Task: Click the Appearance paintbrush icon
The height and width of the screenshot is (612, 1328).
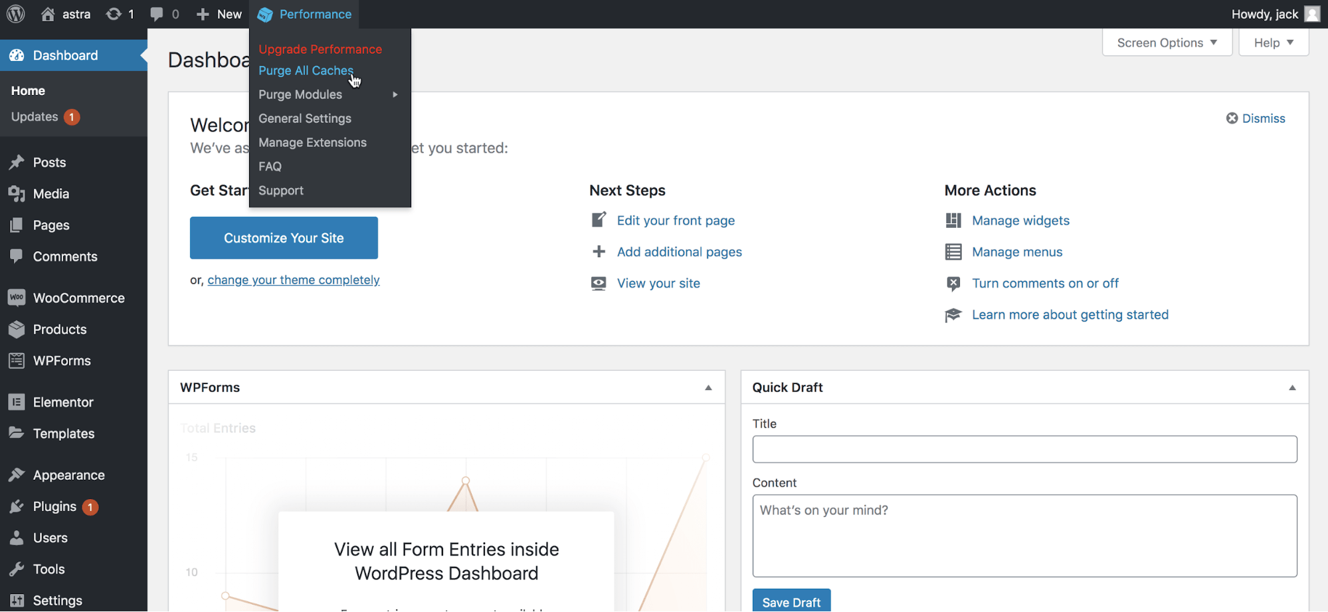Action: click(x=17, y=474)
